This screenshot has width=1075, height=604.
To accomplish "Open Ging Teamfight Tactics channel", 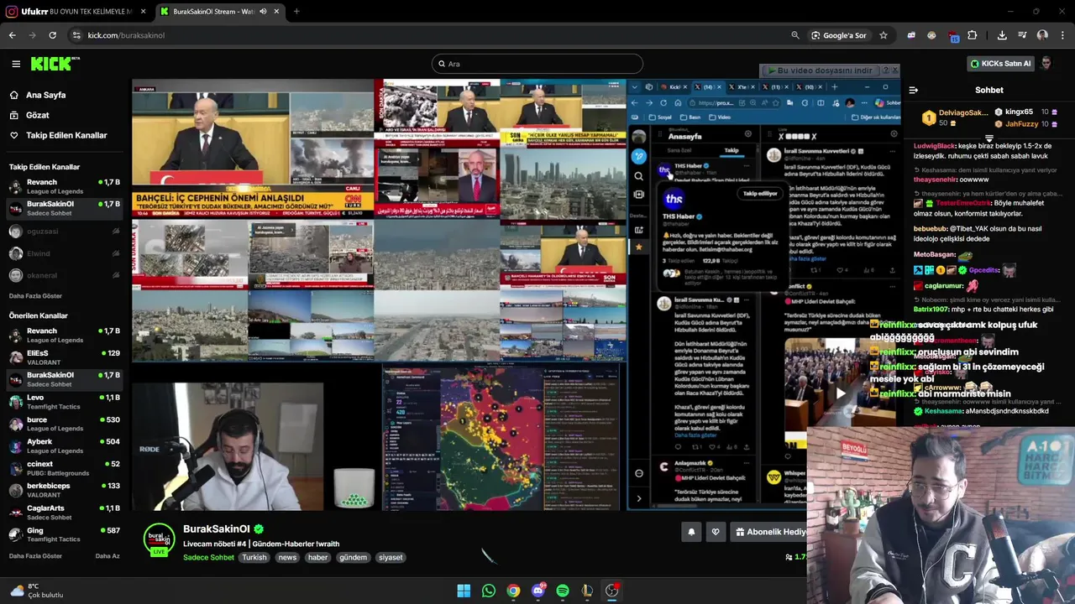I will [65, 534].
